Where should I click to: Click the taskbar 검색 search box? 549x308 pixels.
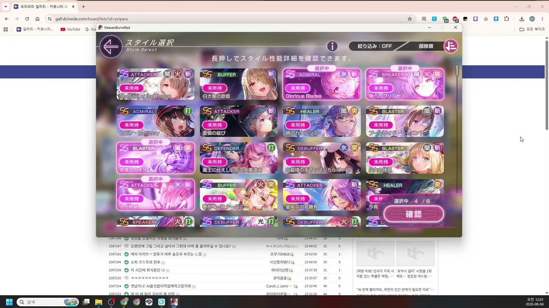pyautogui.click(x=48, y=302)
